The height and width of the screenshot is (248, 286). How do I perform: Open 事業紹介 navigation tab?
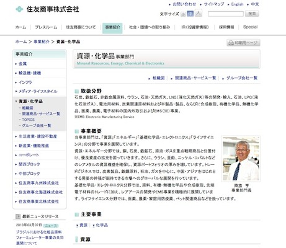112,28
